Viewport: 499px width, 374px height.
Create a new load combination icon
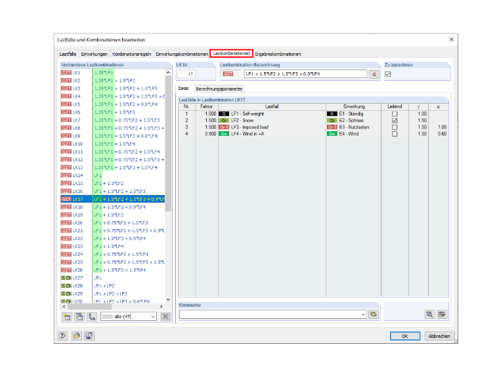coord(67,316)
